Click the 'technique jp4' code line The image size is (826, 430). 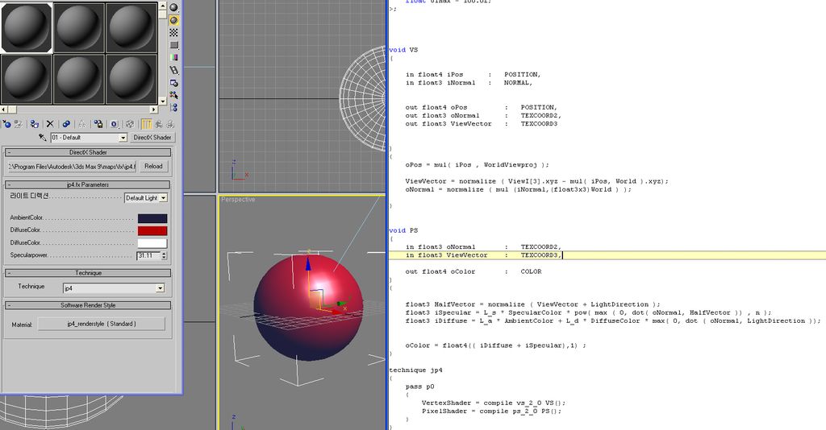point(415,370)
